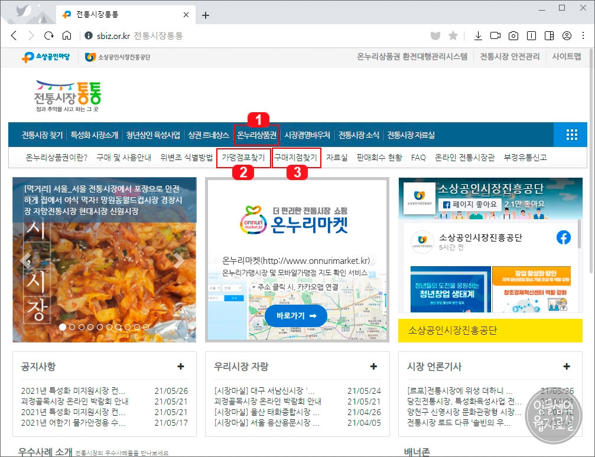
Task: Open 사이트맵 link
Action: [x=567, y=57]
